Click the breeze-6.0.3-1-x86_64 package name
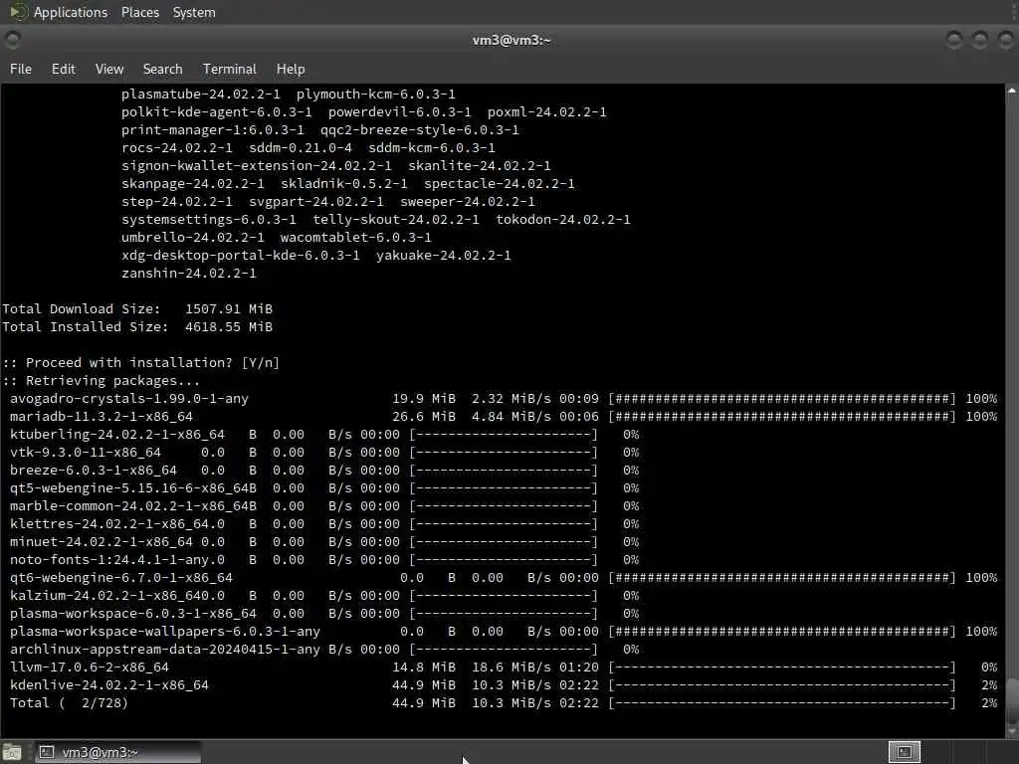 pyautogui.click(x=93, y=470)
